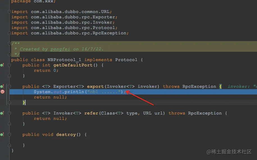This screenshot has width=257, height=160.
Task: Collapse the export method body
Action: coord(9,86)
